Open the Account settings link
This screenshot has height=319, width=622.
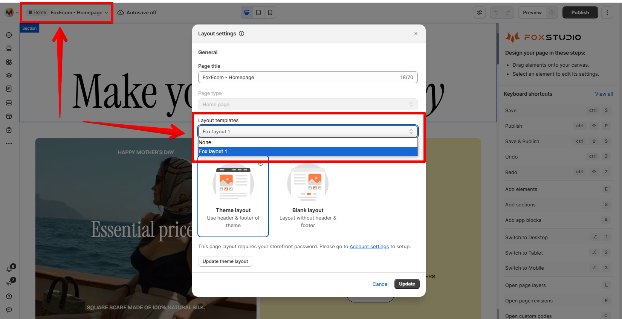point(369,246)
